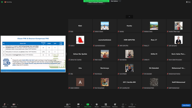This screenshot has width=192, height=108.
Task: Click the Start Video camera icon
Action: coord(14,104)
